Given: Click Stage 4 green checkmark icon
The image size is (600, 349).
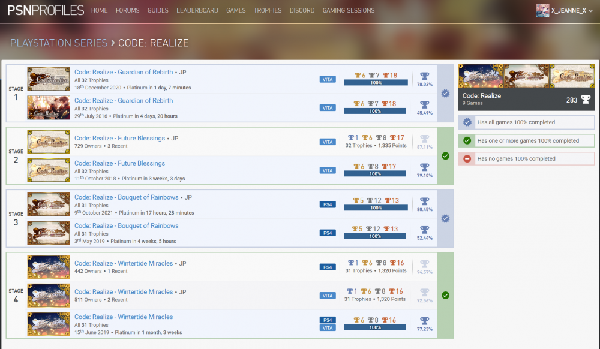Looking at the screenshot, I should tap(445, 295).
